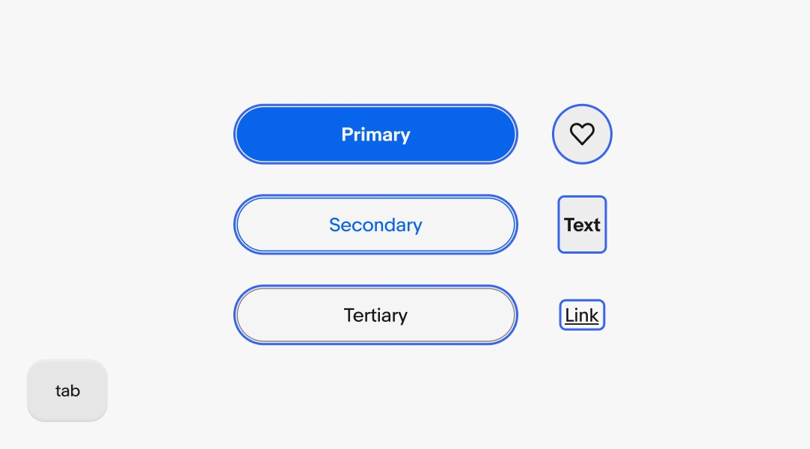Activate the blue Primary action button
810x449 pixels.
375,134
